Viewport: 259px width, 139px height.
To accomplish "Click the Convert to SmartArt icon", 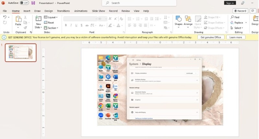I will tap(165, 28).
